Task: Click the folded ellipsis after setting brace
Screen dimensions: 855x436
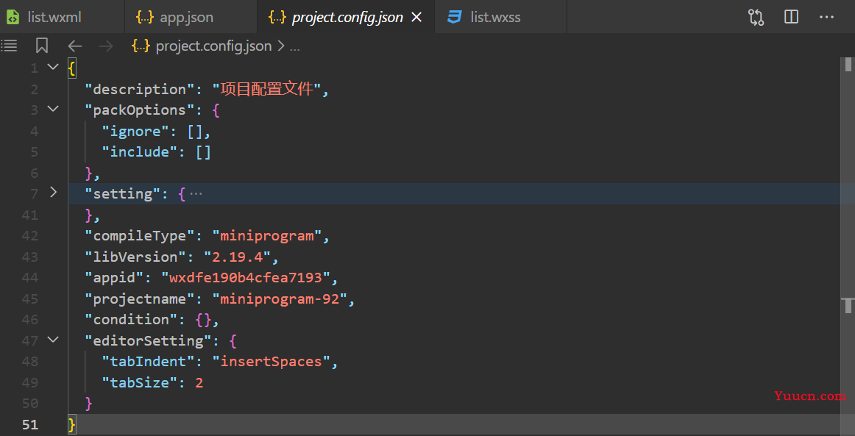Action: point(196,194)
